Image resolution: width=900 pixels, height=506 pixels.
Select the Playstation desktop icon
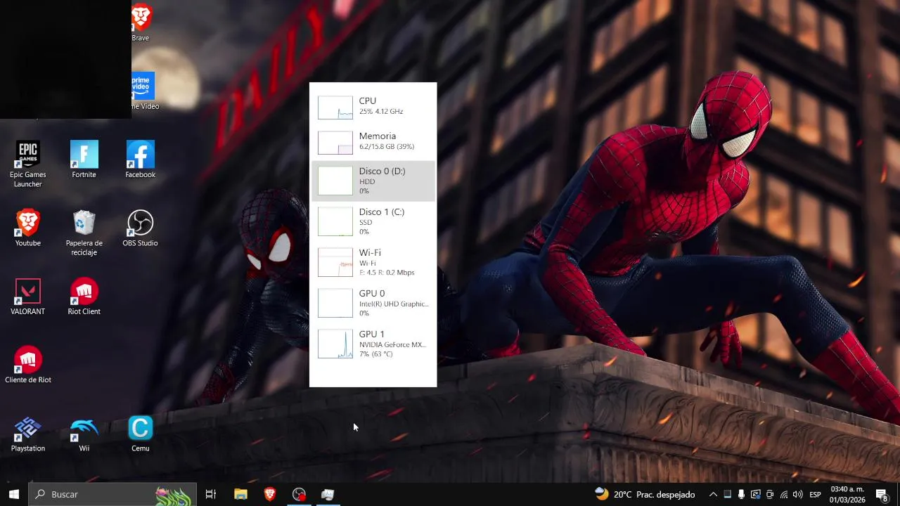(x=28, y=434)
